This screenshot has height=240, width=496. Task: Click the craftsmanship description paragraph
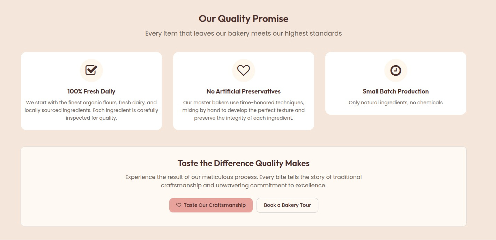(243, 181)
